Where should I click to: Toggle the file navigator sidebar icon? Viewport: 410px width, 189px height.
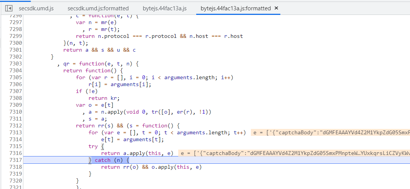pyautogui.click(x=9, y=8)
